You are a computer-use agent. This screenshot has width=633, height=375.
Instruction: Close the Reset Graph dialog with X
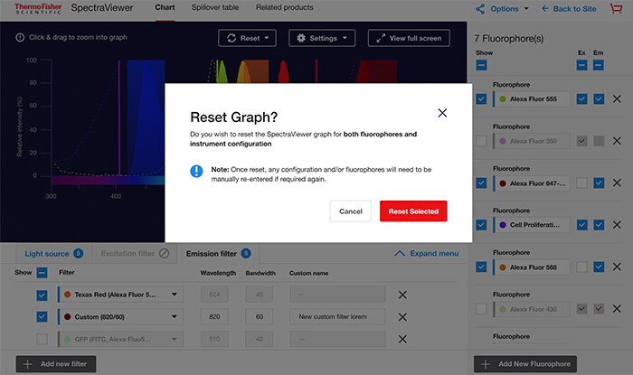point(442,113)
